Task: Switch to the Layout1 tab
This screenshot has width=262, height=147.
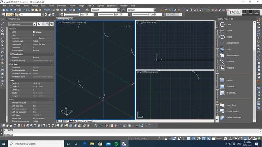Action: (80, 121)
